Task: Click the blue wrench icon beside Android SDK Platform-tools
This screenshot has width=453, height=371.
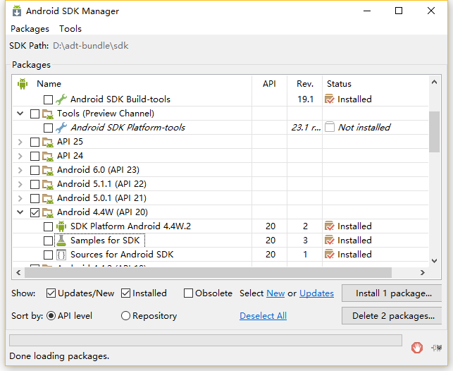Action: coord(61,128)
